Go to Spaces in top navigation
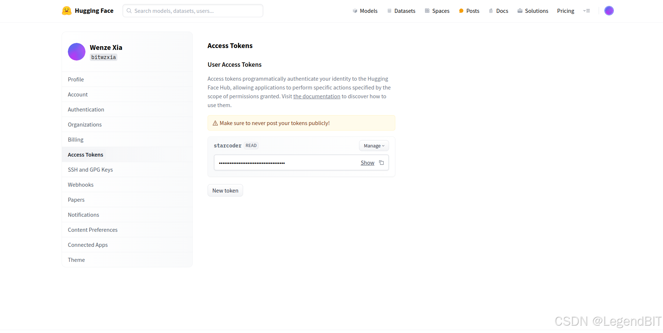Screen dimensions: 663x333 tap(441, 11)
